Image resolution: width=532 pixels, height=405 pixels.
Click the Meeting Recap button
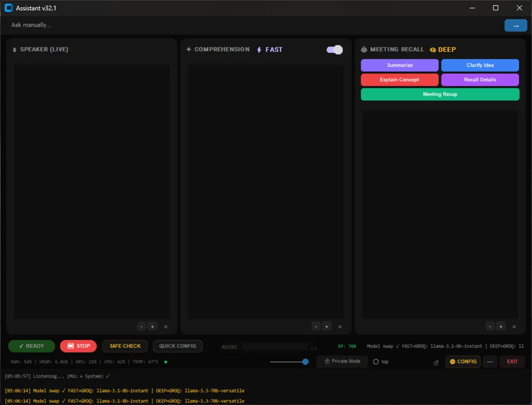(x=440, y=95)
